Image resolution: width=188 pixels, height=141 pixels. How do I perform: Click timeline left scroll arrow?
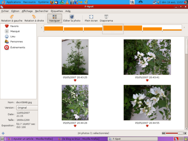coord(41,27)
